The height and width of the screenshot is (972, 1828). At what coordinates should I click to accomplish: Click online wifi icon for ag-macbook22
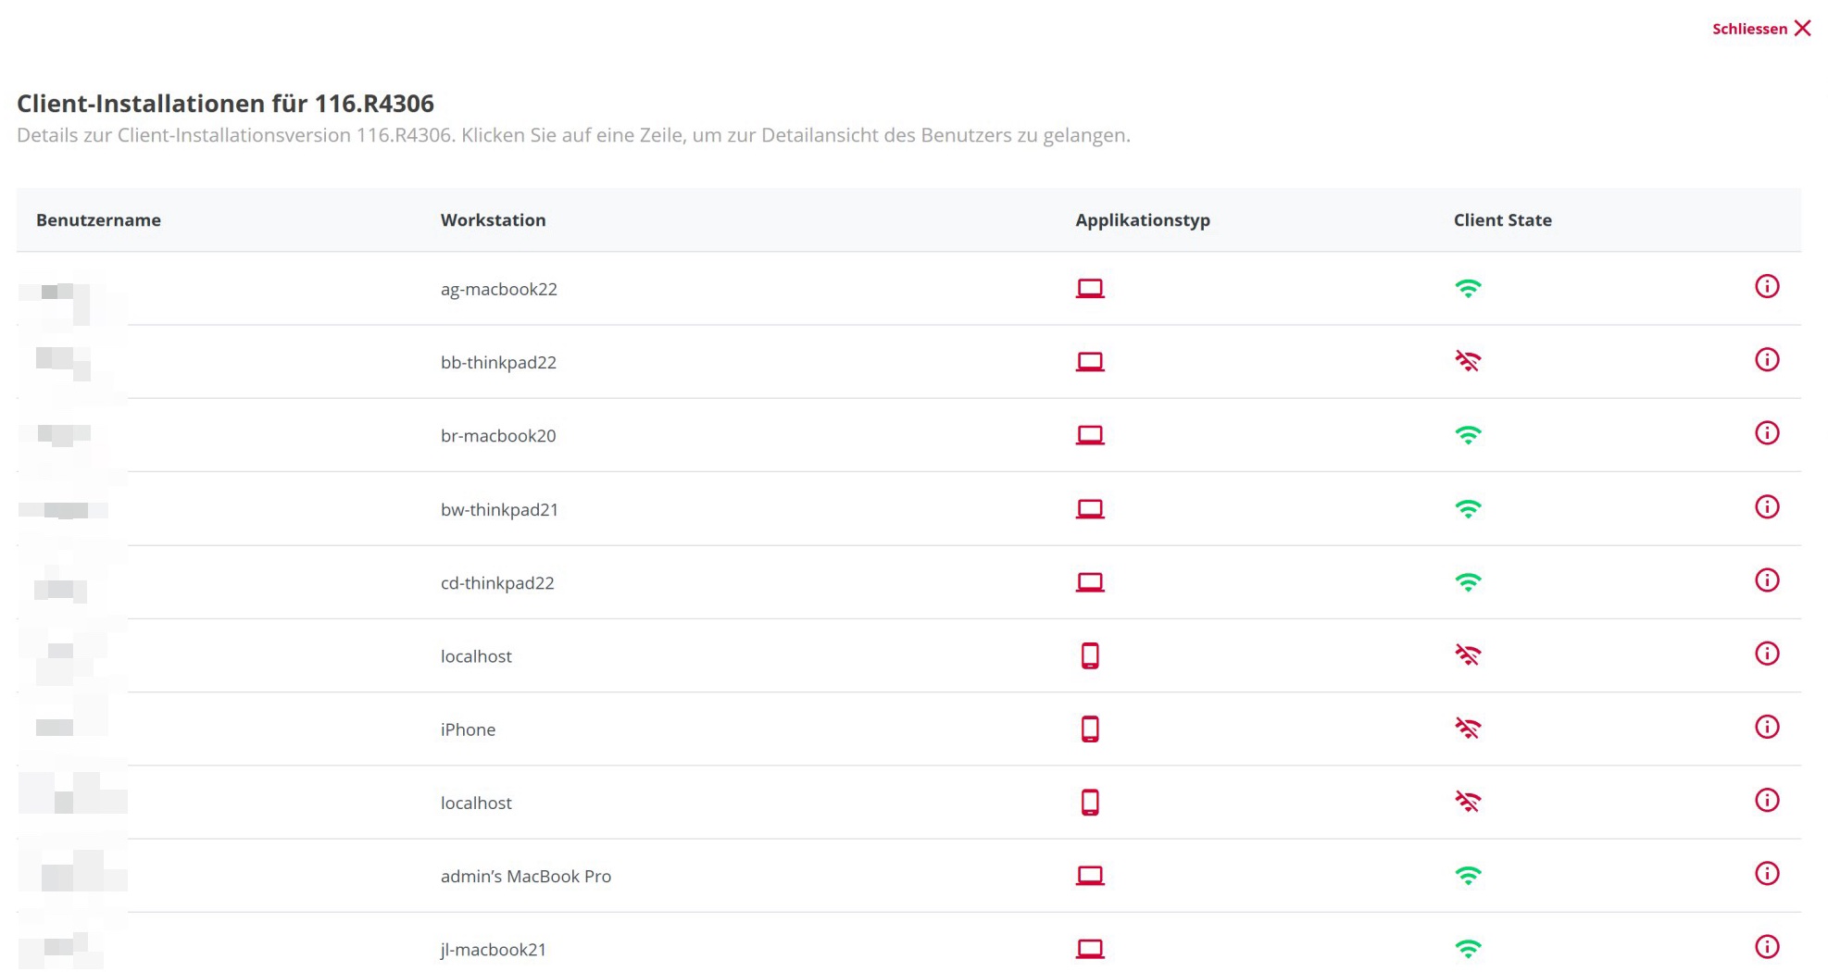pyautogui.click(x=1468, y=289)
